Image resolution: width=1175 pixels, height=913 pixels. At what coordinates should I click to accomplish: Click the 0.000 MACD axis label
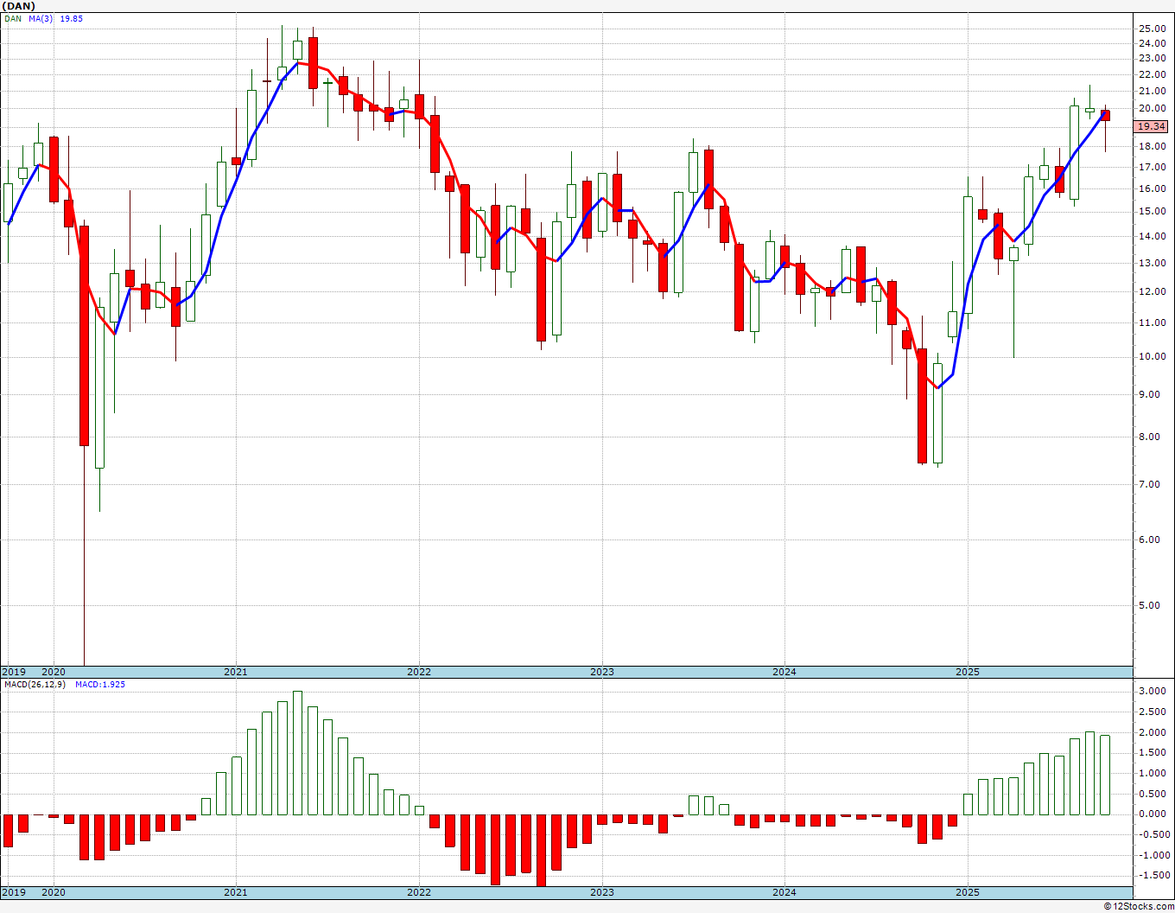[x=1153, y=814]
